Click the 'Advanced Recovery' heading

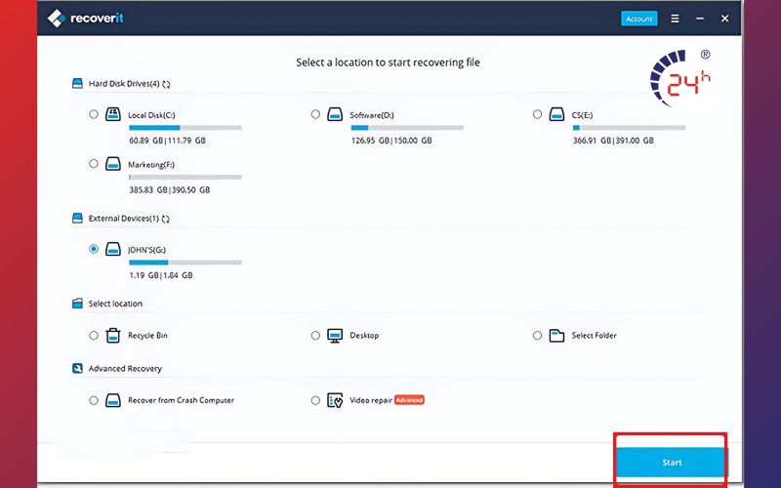click(125, 369)
